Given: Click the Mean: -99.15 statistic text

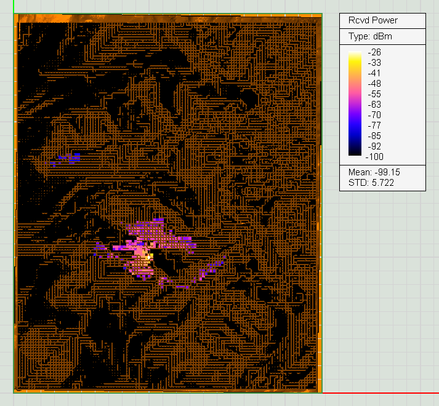Looking at the screenshot, I should 372,172.
